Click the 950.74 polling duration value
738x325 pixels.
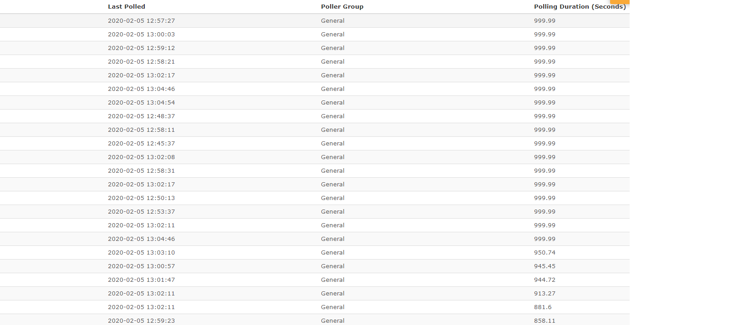(545, 253)
